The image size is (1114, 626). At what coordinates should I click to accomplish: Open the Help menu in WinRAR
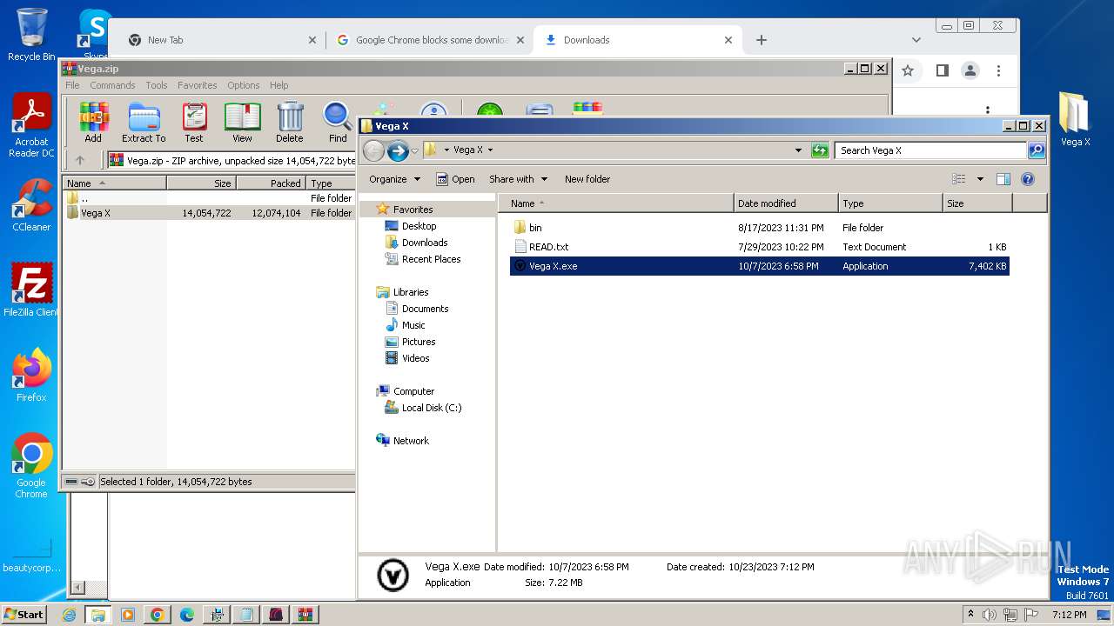(278, 85)
